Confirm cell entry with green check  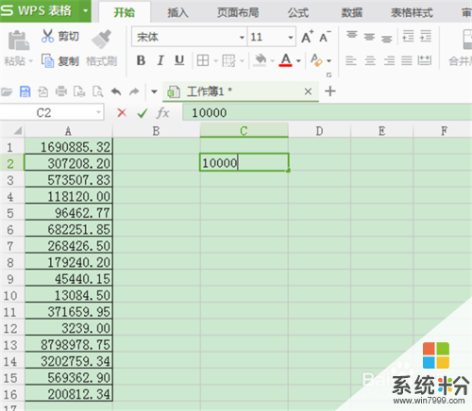click(143, 113)
